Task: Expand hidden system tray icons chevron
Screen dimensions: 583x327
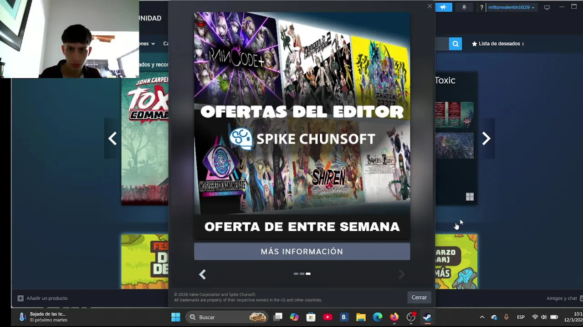Action: coord(482,317)
